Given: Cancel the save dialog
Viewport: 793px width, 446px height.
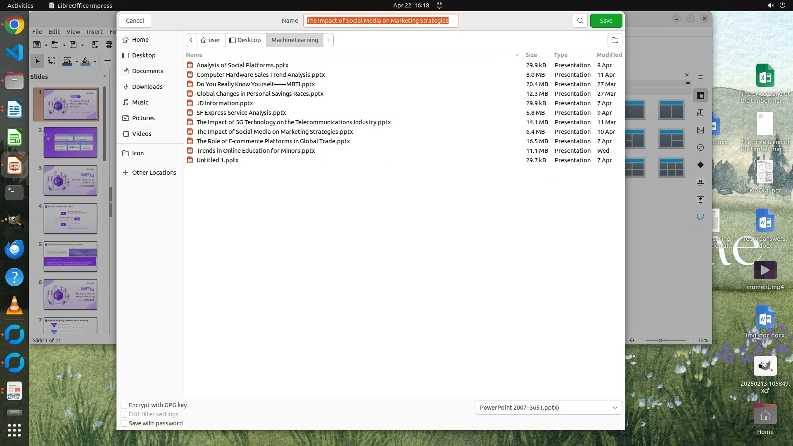Looking at the screenshot, I should [135, 21].
